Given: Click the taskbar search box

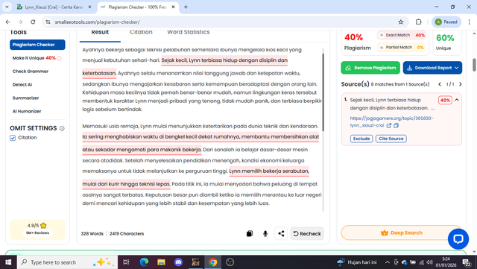Looking at the screenshot, I should [68, 262].
